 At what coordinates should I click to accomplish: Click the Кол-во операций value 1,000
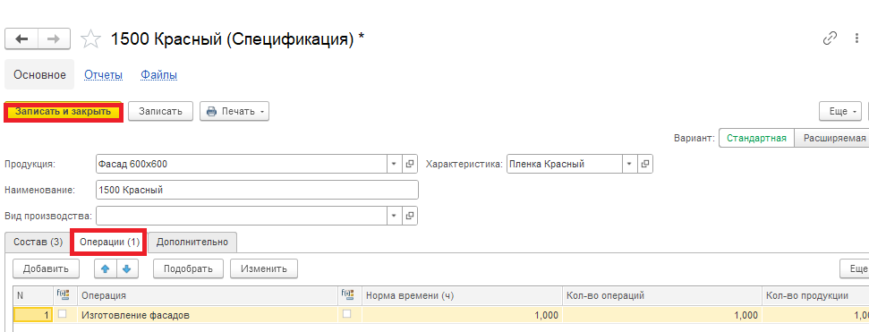[x=661, y=315]
